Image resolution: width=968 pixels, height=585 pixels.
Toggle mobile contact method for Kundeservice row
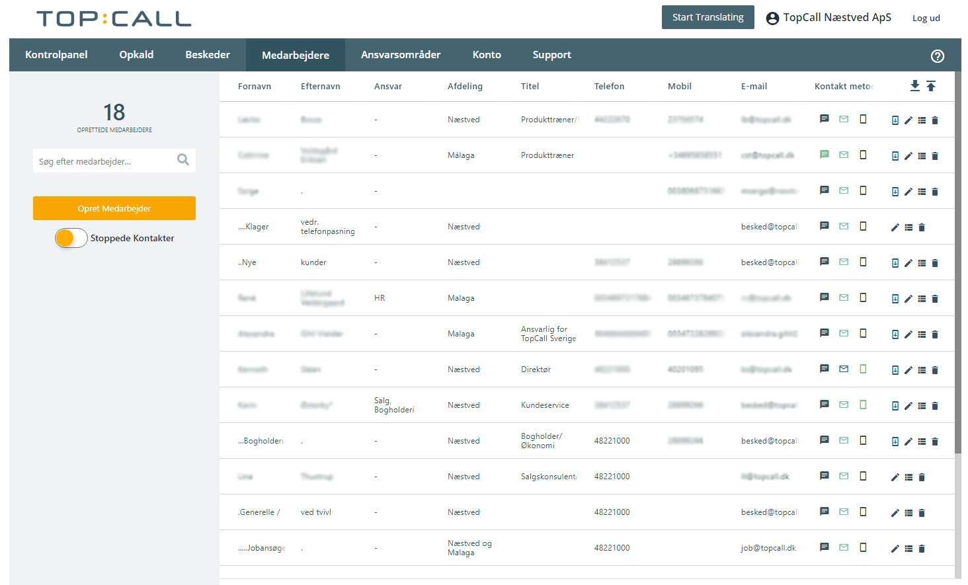[x=863, y=405]
